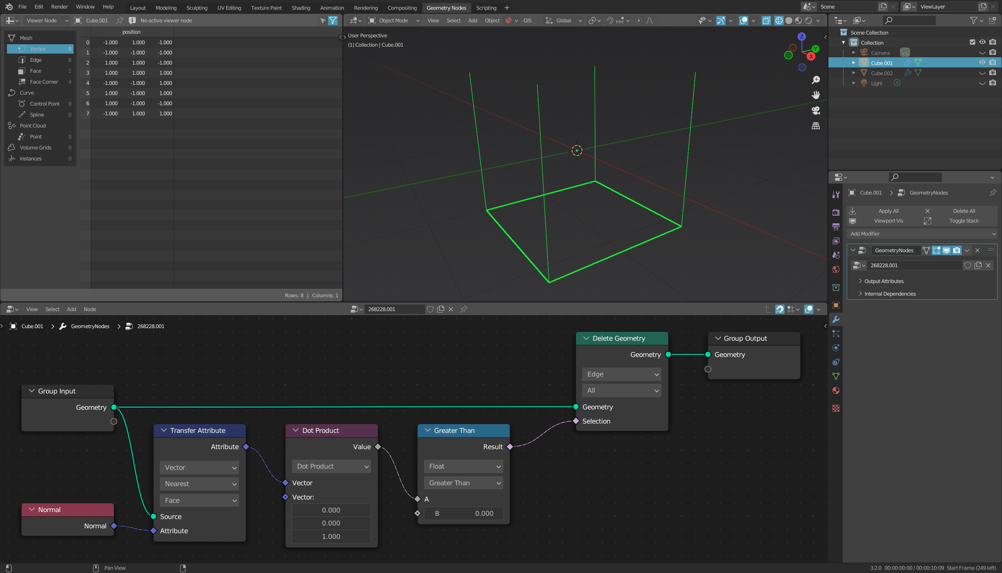
Task: Click the Normal node icon
Action: [32, 509]
